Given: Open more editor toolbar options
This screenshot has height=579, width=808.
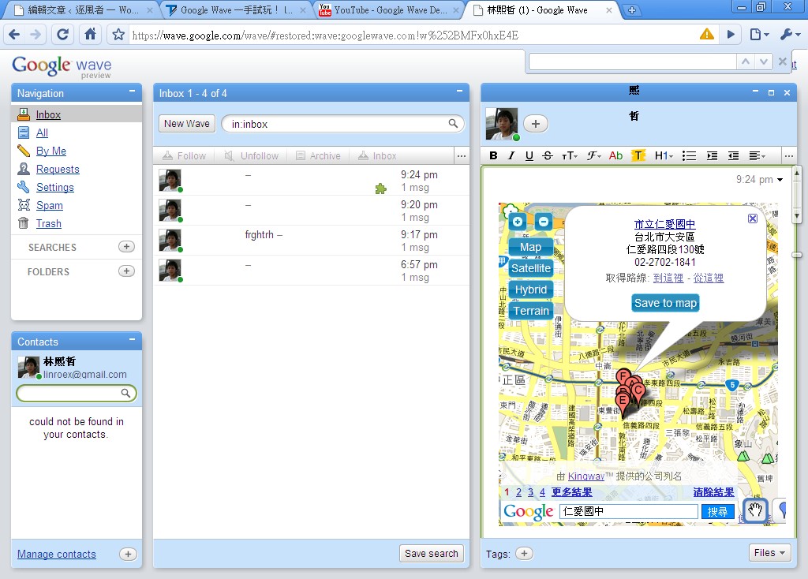Looking at the screenshot, I should tap(788, 155).
